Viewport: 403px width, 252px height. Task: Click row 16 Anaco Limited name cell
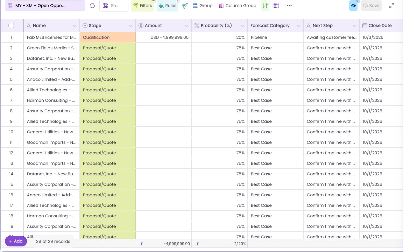click(x=52, y=195)
